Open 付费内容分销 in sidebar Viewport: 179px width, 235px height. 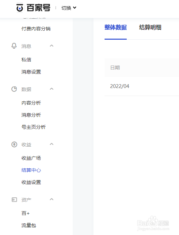point(36,29)
